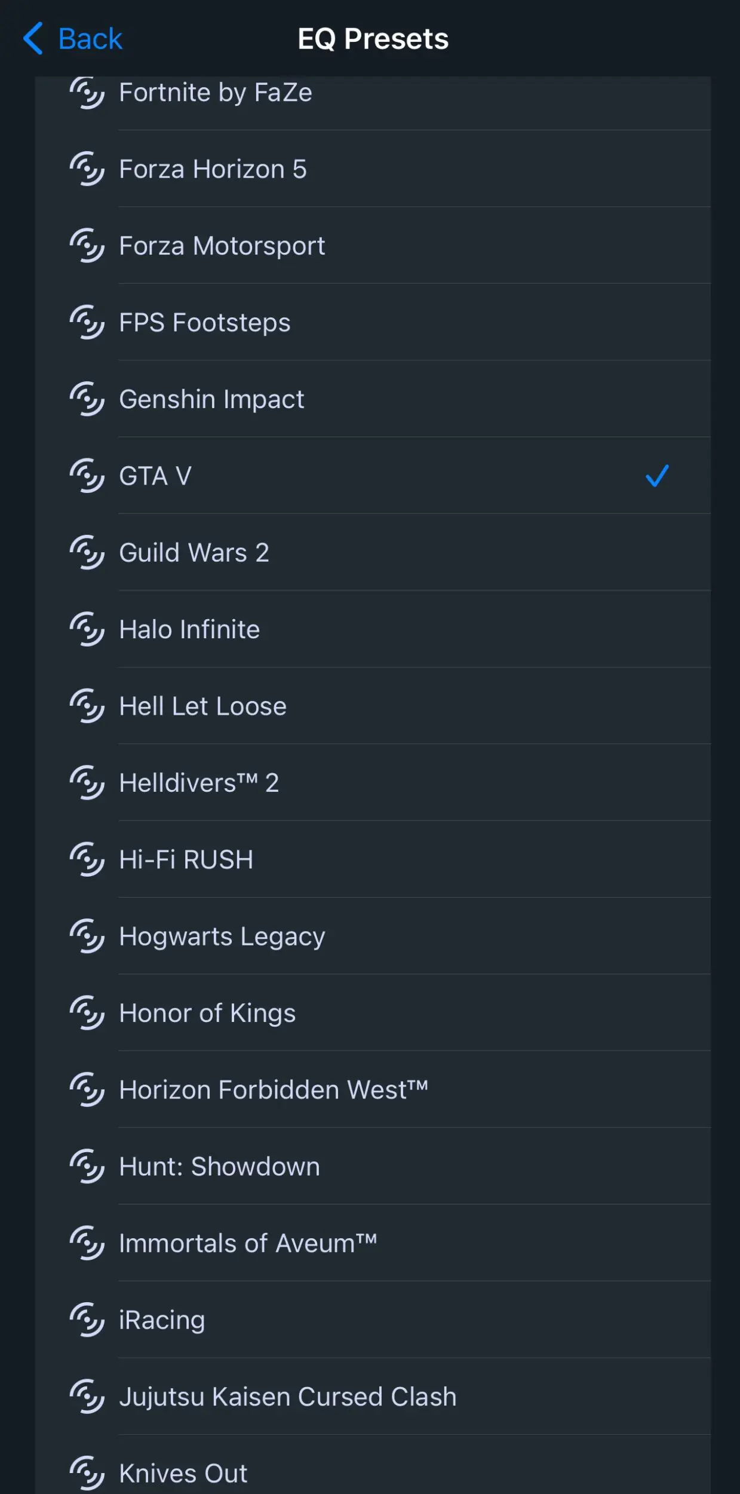Select the Helldivers 2 EQ preset

[x=373, y=783]
